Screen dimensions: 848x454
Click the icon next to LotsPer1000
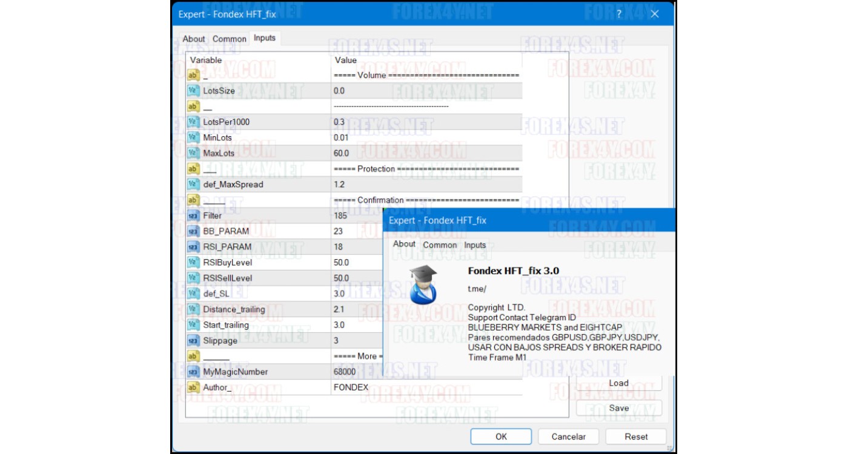[193, 122]
